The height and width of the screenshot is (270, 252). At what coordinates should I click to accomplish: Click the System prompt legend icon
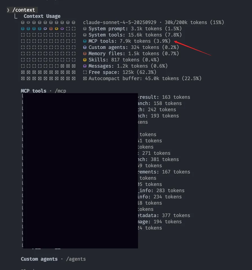click(x=85, y=29)
